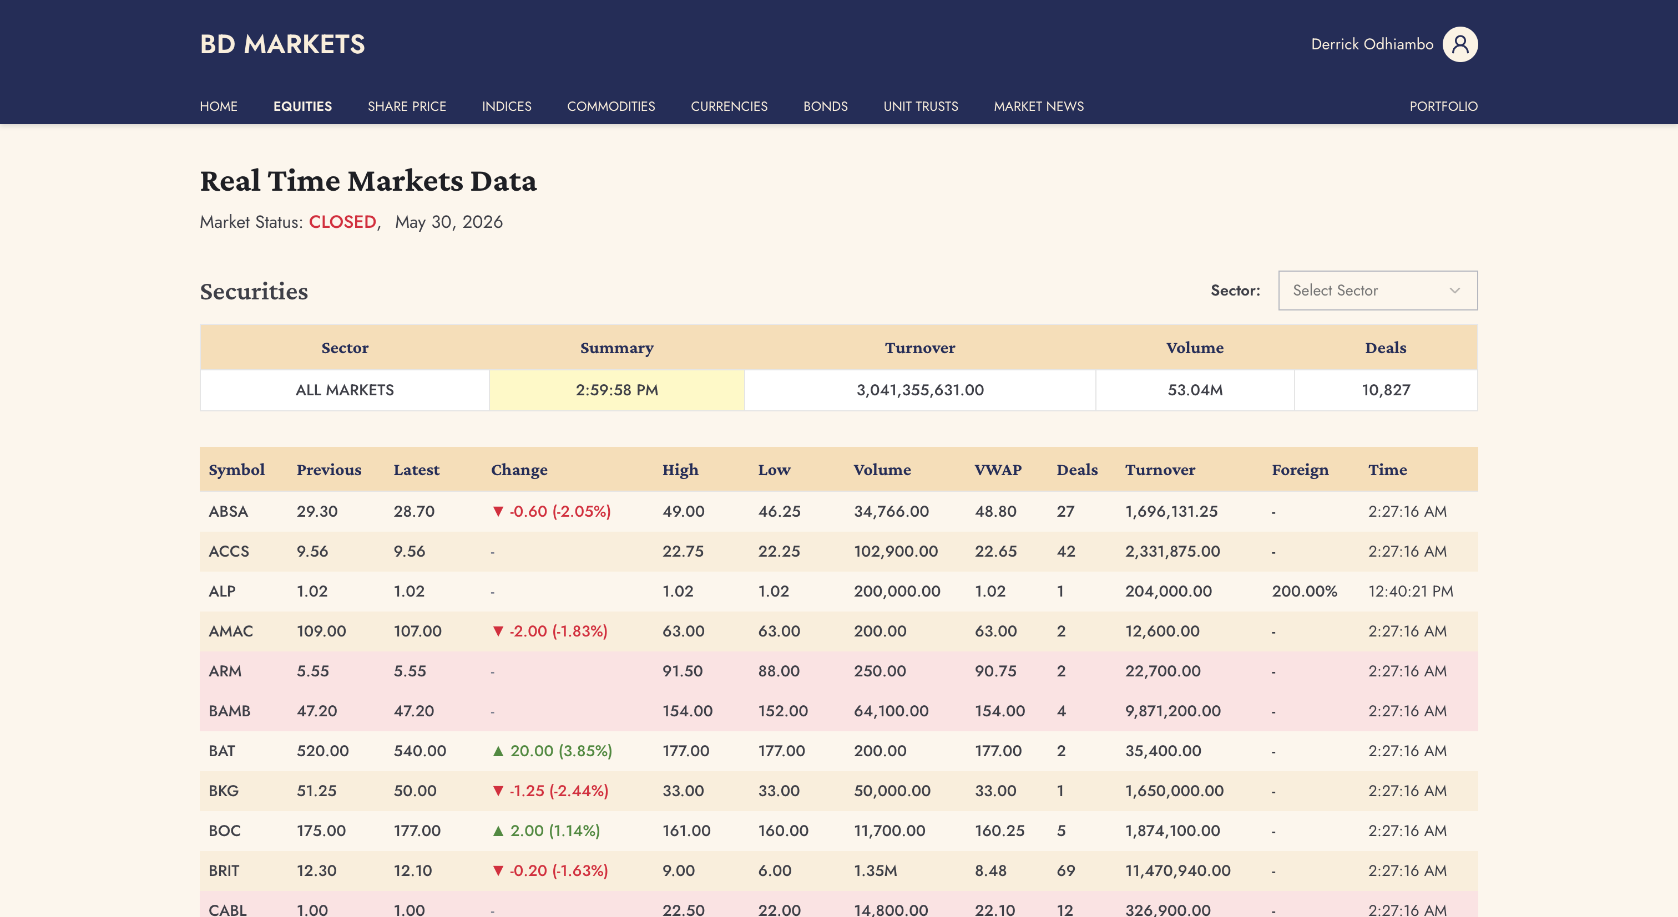Select the BKG symbol

(224, 790)
